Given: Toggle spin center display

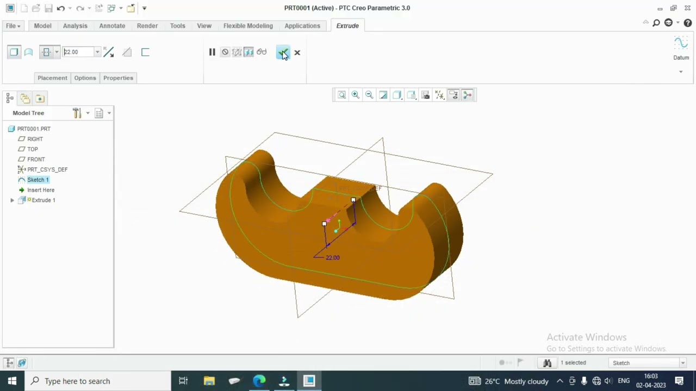Looking at the screenshot, I should coord(468,95).
